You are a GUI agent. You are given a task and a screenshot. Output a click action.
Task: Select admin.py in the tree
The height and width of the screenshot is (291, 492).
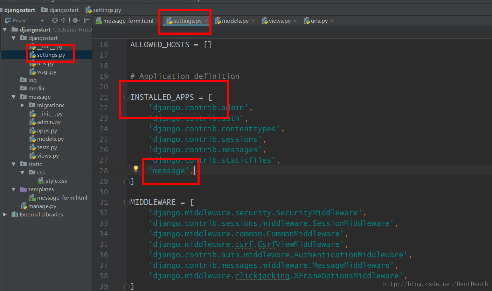pyautogui.click(x=45, y=122)
